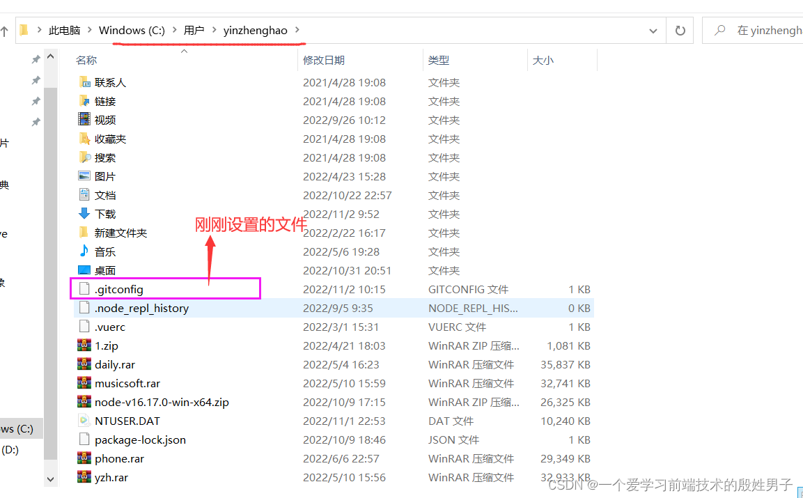Open Windows (C:) from the breadcrumb bar
Viewport: 803px width, 498px height.
pyautogui.click(x=132, y=30)
